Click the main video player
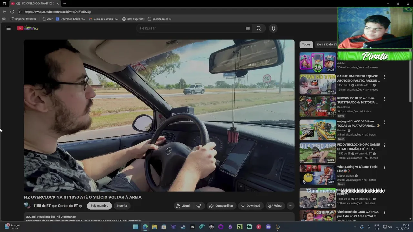413x232 pixels. [159, 115]
